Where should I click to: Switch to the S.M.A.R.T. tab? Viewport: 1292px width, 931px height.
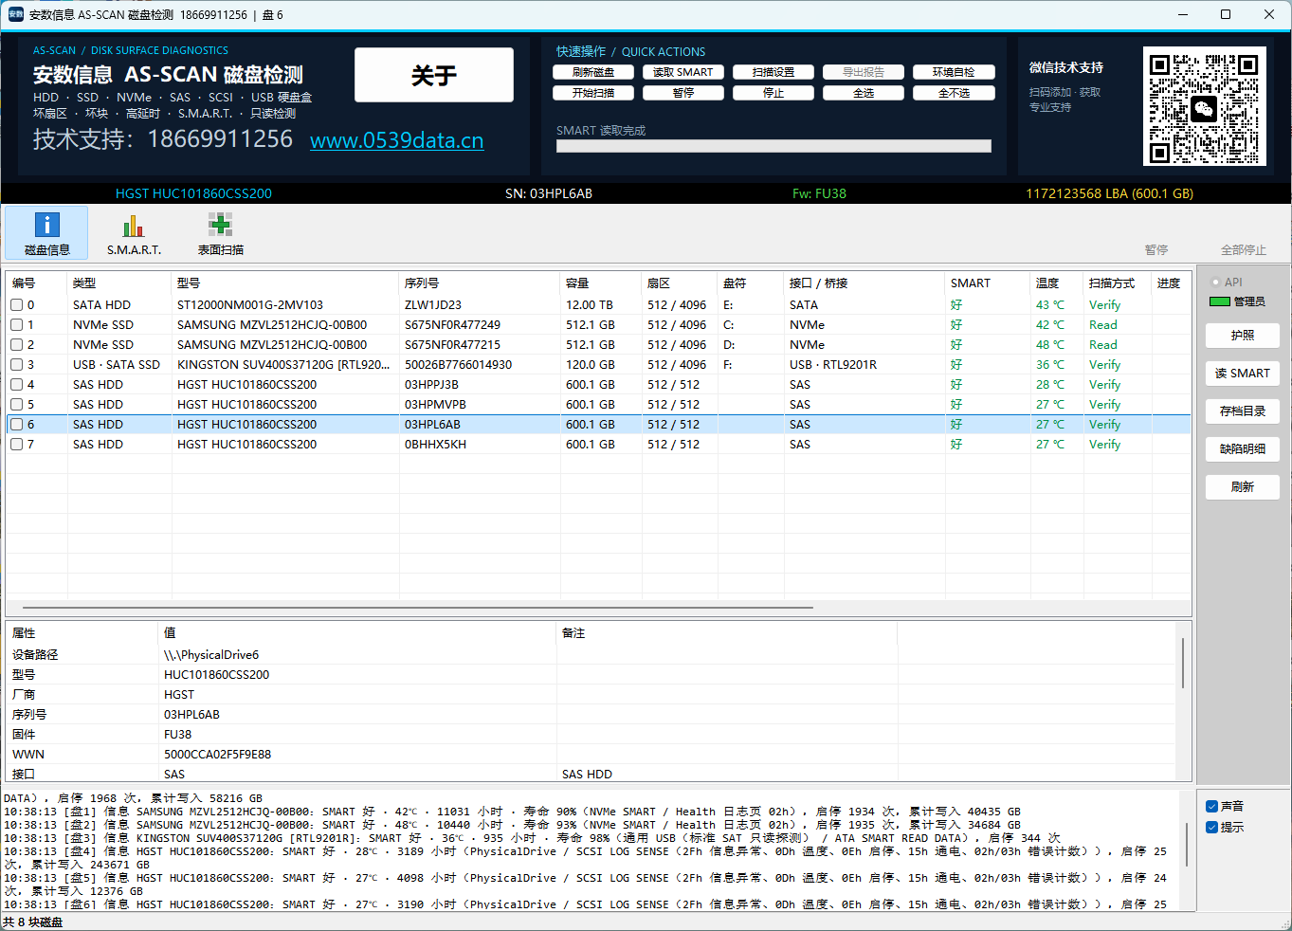point(134,233)
